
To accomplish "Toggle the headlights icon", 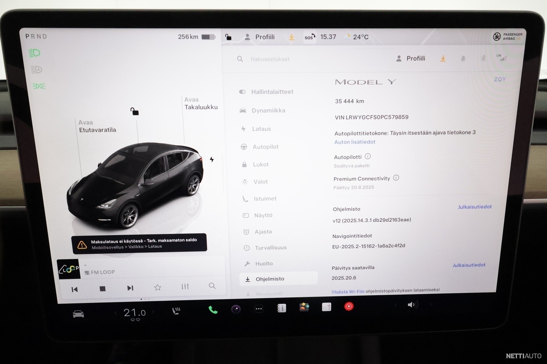I will point(35,53).
